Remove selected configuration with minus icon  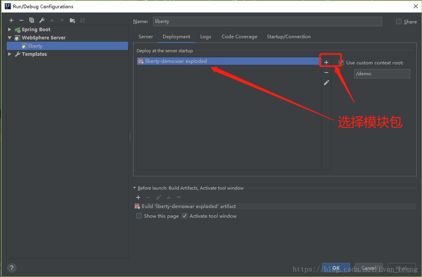coord(21,20)
